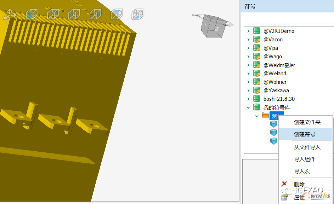
Task: Choose 导入宏 from context menu
Action: (x=305, y=171)
